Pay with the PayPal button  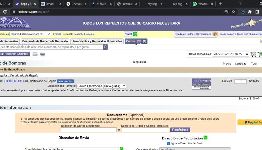point(250,122)
